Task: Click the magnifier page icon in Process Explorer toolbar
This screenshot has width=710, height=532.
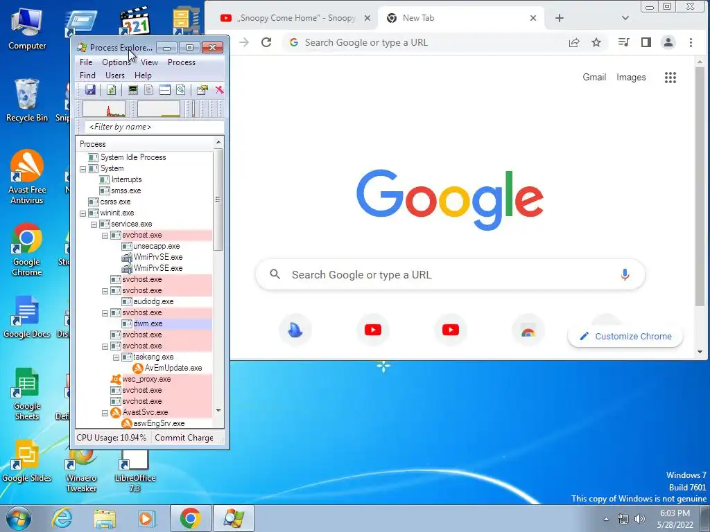Action: pyautogui.click(x=181, y=89)
